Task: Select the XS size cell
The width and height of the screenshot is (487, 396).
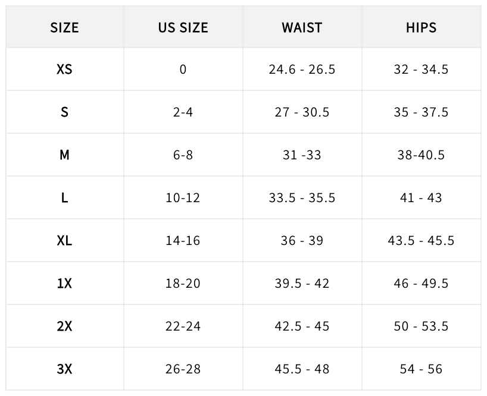Action: [64, 70]
